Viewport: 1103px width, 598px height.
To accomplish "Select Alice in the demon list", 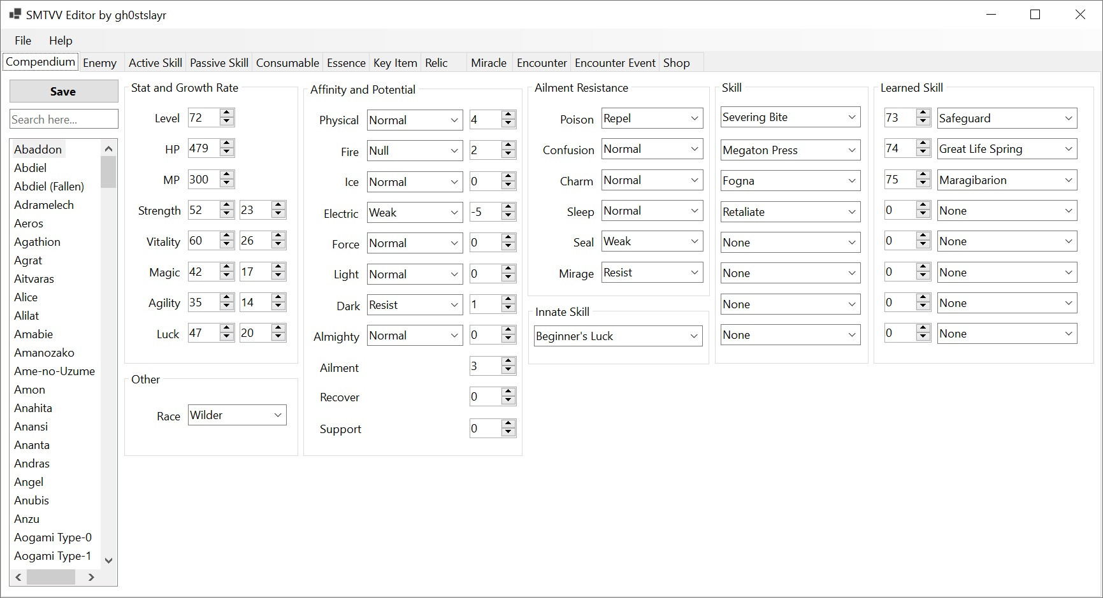I will point(26,297).
